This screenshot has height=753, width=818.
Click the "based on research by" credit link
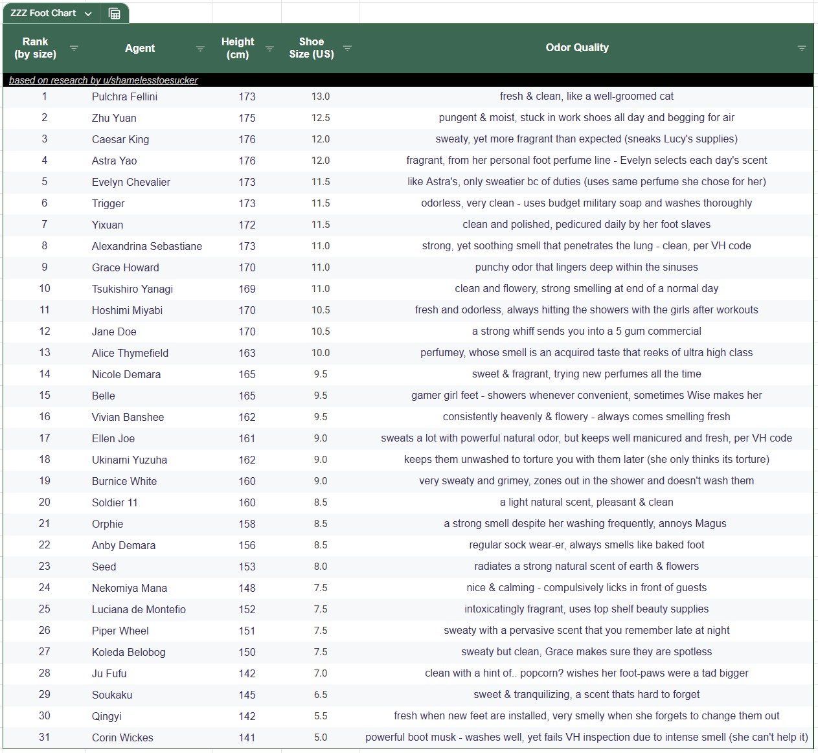[x=104, y=80]
